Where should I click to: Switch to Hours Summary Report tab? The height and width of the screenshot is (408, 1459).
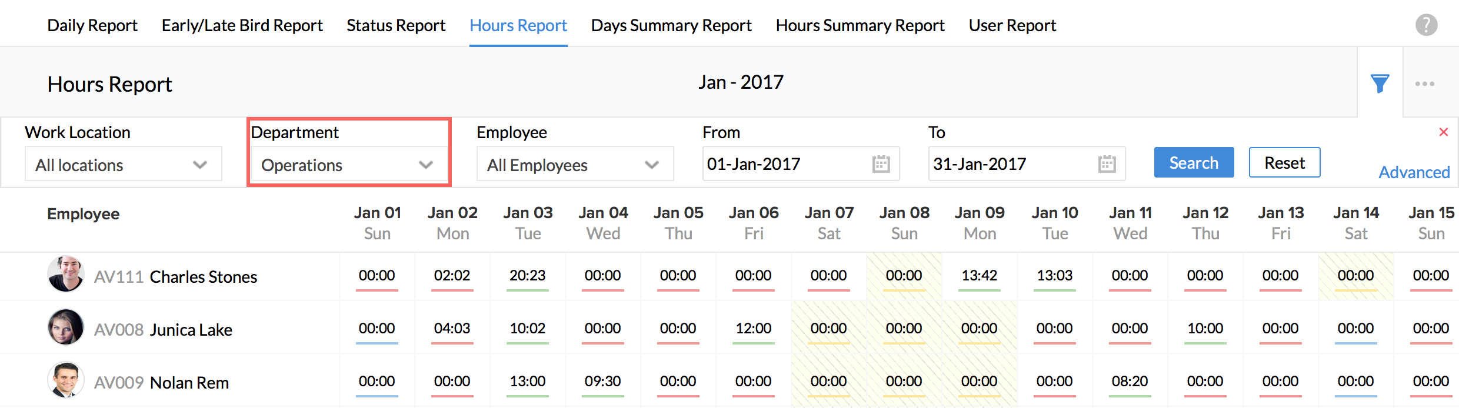[x=860, y=25]
